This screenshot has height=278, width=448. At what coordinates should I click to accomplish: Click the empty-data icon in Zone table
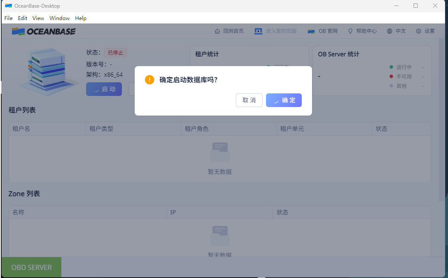(220, 236)
